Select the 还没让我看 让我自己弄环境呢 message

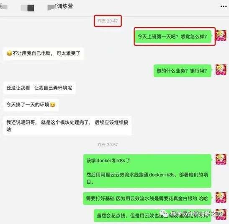click(39, 88)
